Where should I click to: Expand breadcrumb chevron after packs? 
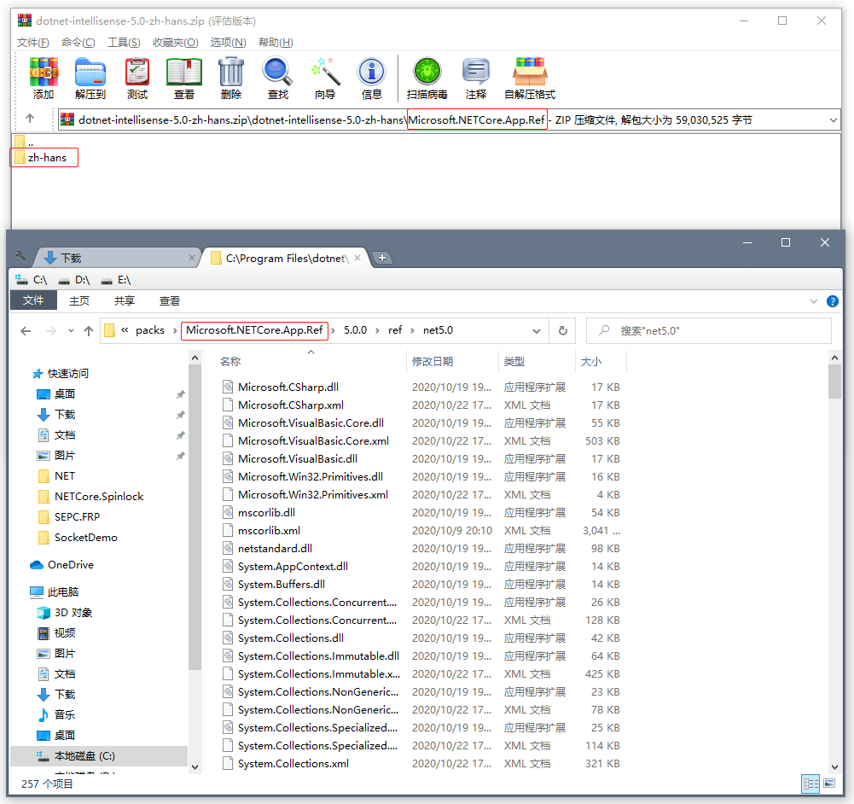tap(174, 330)
